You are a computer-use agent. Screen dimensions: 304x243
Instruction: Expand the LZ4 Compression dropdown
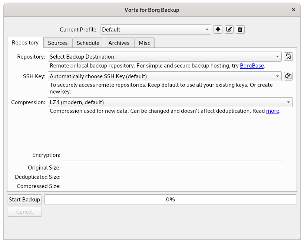pyautogui.click(x=170, y=102)
